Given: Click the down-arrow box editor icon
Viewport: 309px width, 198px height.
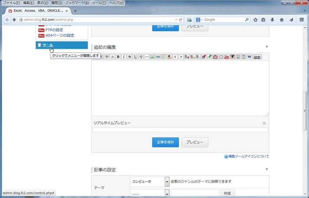Looking at the screenshot, I should (238, 57).
